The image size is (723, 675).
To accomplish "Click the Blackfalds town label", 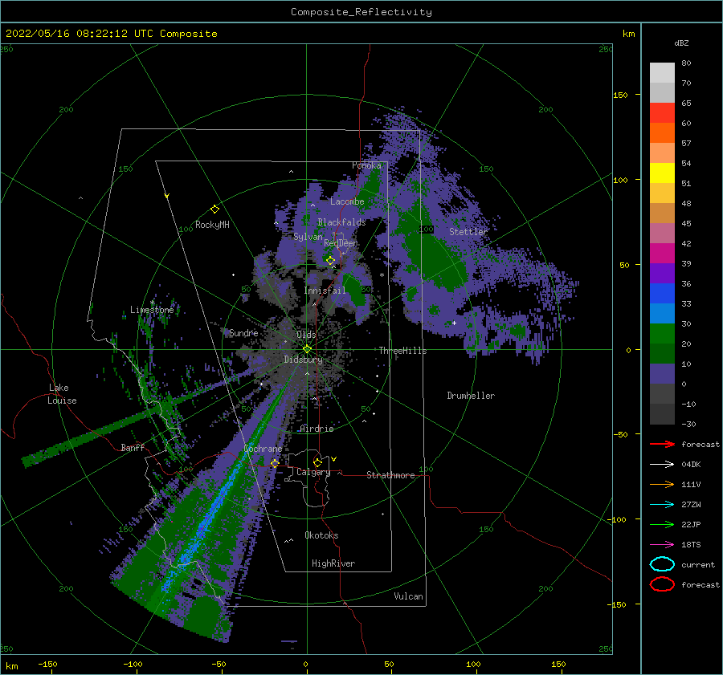I will coord(341,222).
